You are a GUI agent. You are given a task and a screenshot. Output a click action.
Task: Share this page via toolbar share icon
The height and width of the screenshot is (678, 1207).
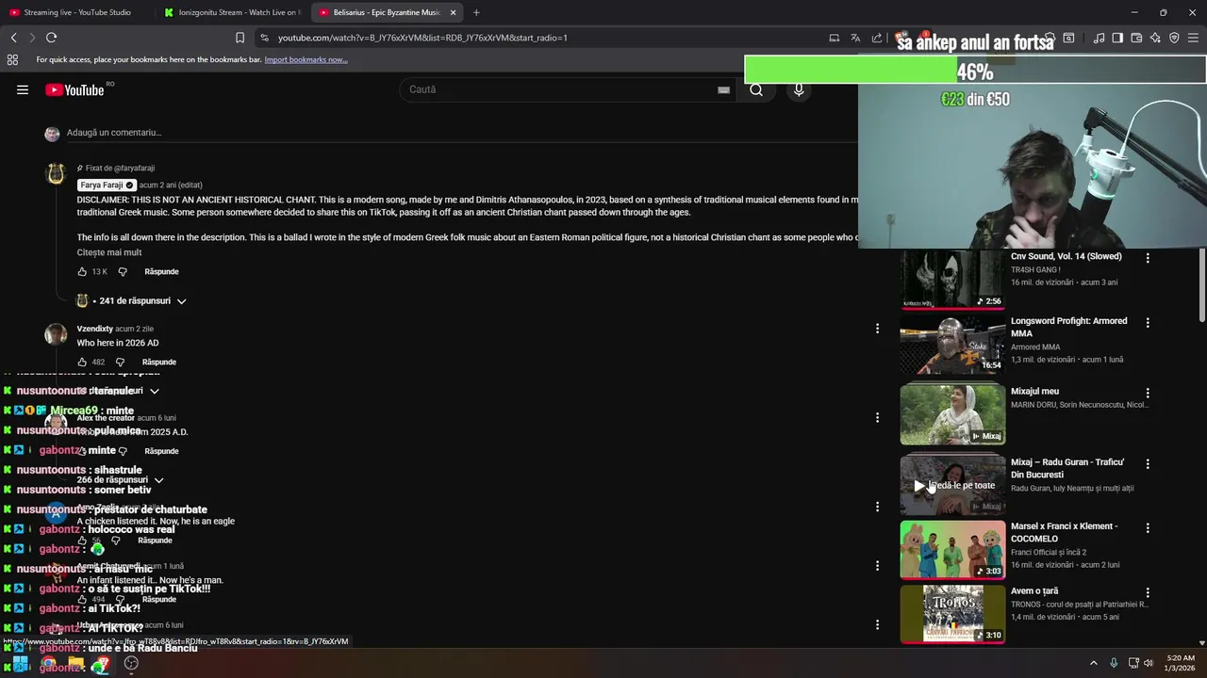tap(877, 38)
